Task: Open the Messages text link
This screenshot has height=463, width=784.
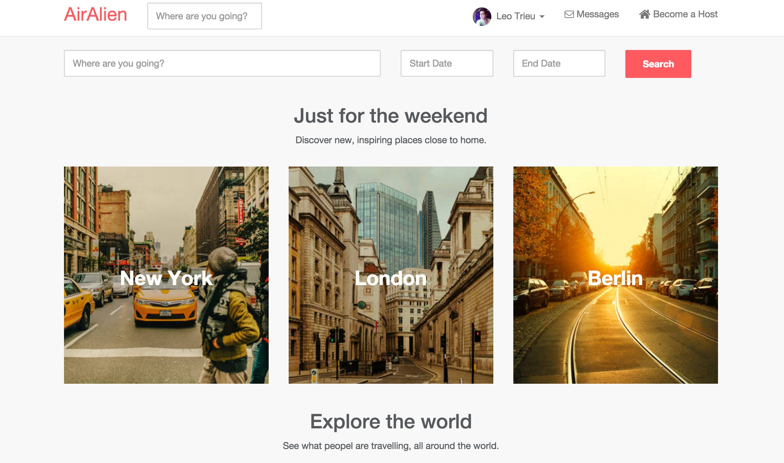Action: pyautogui.click(x=597, y=14)
